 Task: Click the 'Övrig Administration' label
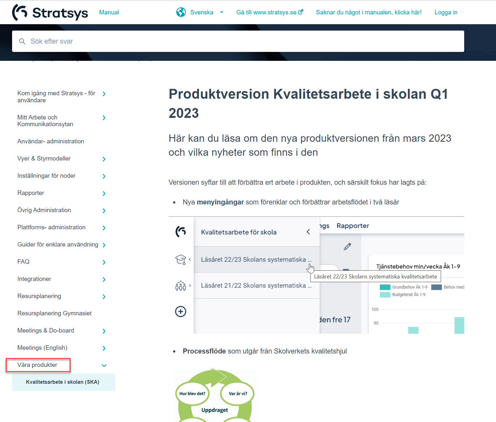tap(44, 210)
